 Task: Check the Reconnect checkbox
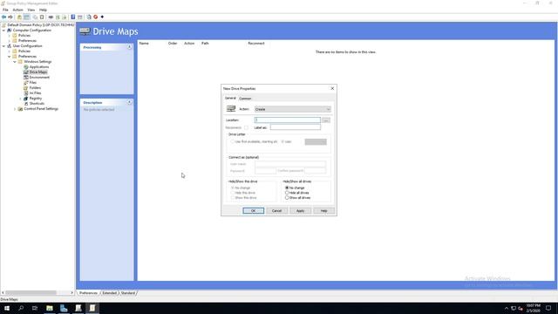[246, 127]
